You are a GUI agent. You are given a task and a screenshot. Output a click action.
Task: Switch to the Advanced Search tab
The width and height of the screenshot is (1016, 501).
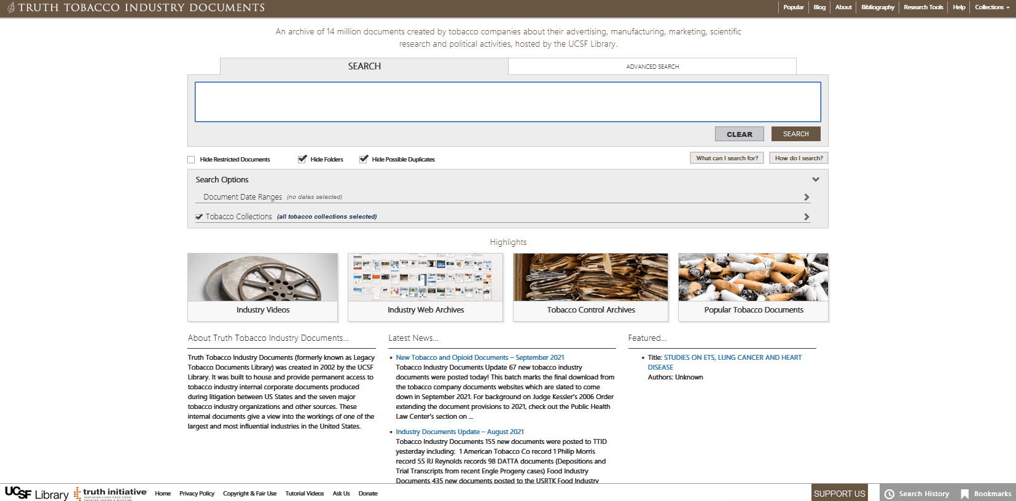(x=652, y=66)
